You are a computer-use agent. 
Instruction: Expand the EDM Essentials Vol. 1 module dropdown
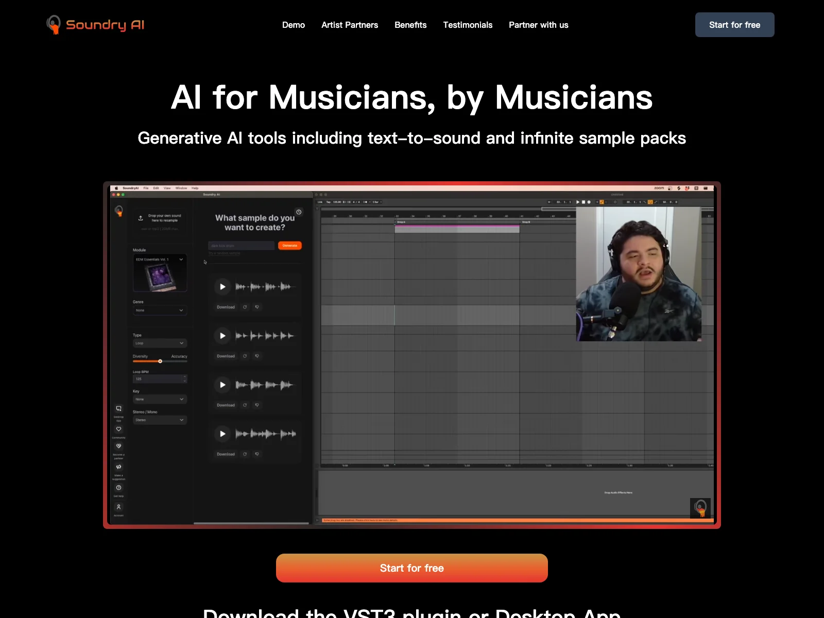(x=160, y=260)
